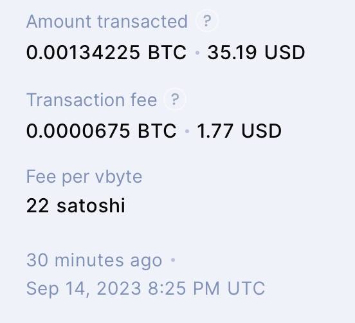This screenshot has width=355, height=323.
Task: Click the 8:25 PM UTC time
Action: pos(206,288)
